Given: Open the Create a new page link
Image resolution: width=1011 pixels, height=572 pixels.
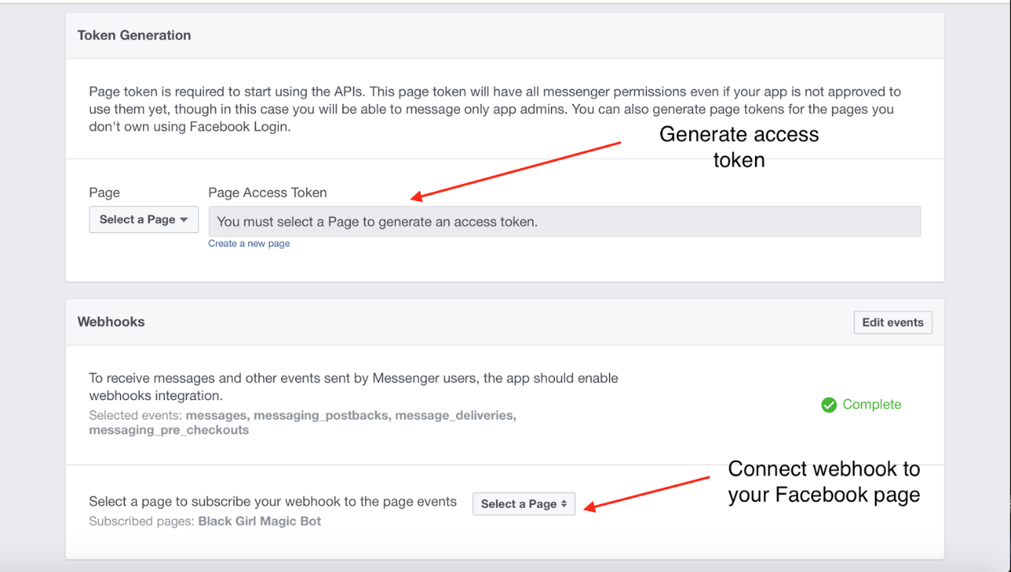Looking at the screenshot, I should [249, 244].
